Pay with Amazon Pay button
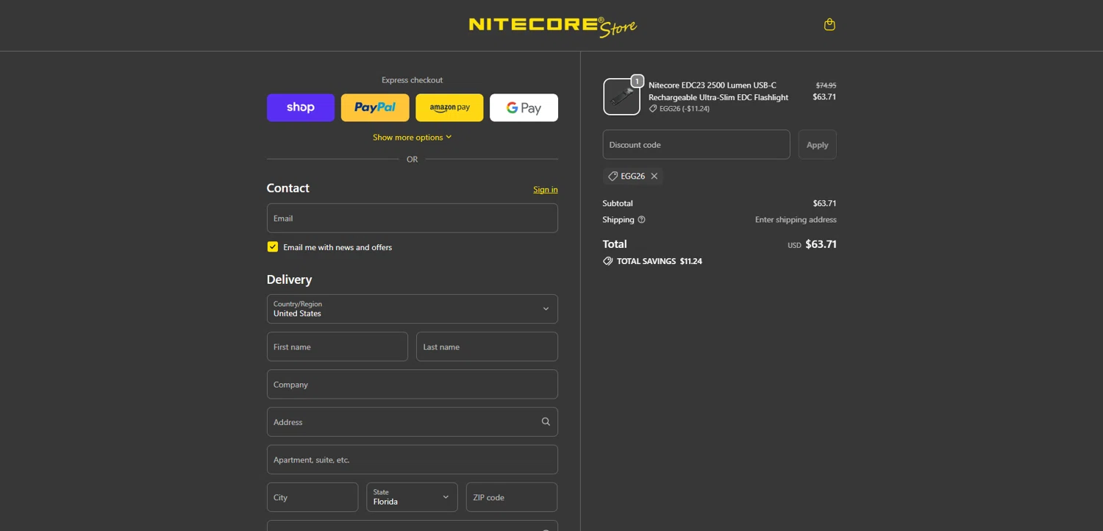Screen dimensions: 1103x531 (449, 107)
